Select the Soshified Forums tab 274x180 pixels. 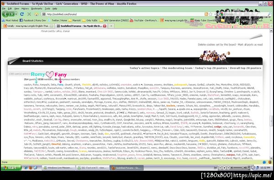[x=81, y=26]
